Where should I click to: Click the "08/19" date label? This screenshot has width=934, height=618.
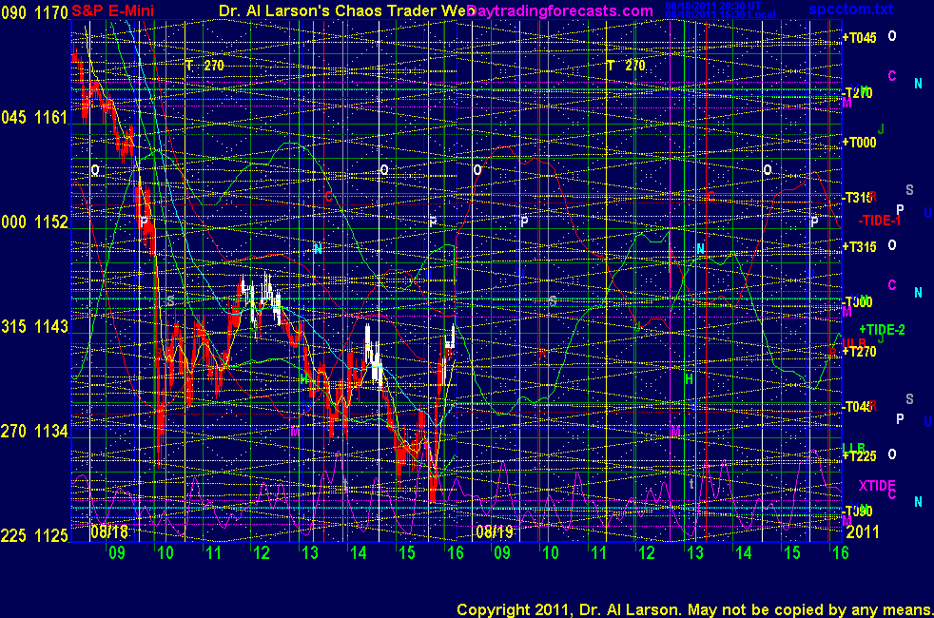click(x=495, y=531)
